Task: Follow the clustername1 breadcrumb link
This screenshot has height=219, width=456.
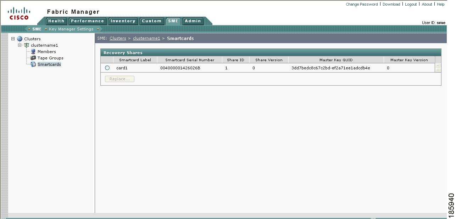Action: (x=146, y=39)
